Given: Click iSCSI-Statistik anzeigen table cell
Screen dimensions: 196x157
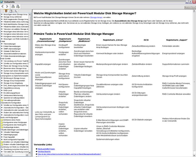Looking at the screenshot, I should pyautogui.click(x=142, y=120).
